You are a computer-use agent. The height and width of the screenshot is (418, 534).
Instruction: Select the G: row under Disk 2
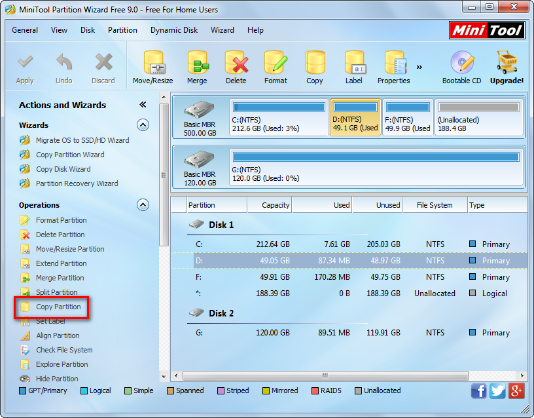(349, 332)
